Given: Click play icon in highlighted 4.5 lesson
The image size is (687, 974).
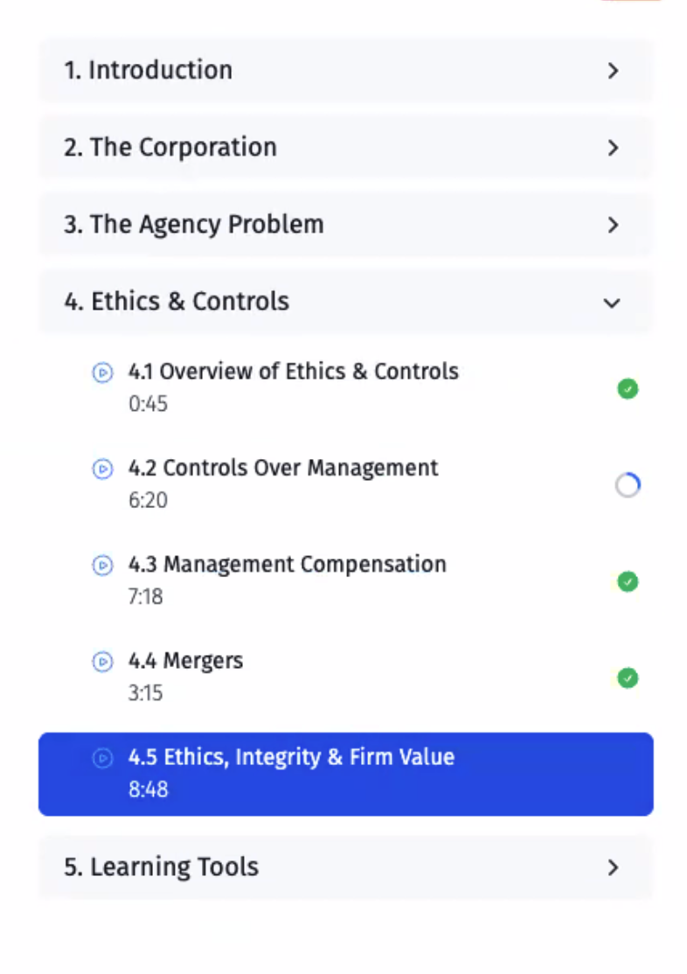Looking at the screenshot, I should [x=102, y=758].
